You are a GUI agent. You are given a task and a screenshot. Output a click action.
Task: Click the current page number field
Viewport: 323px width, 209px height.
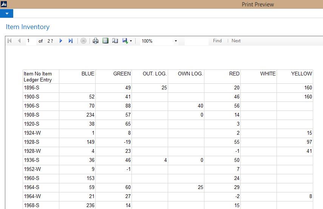click(x=31, y=41)
